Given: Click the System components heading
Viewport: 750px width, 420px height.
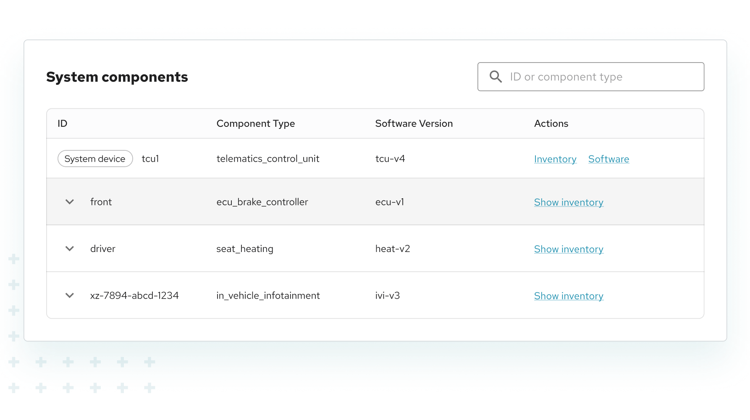Looking at the screenshot, I should [117, 77].
